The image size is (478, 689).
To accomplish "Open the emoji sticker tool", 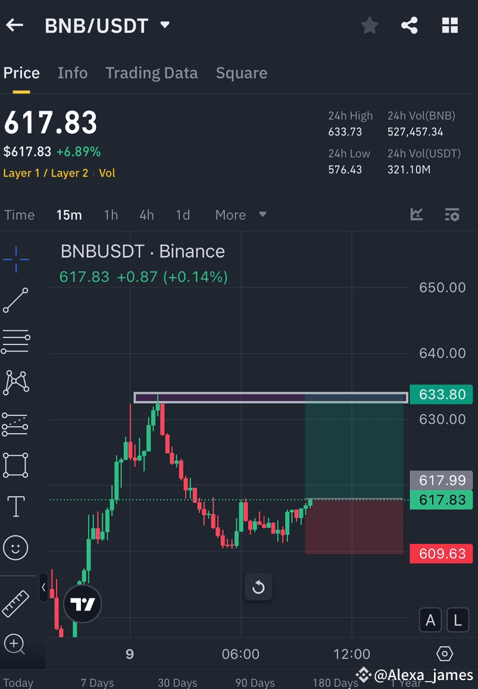I will 15,547.
